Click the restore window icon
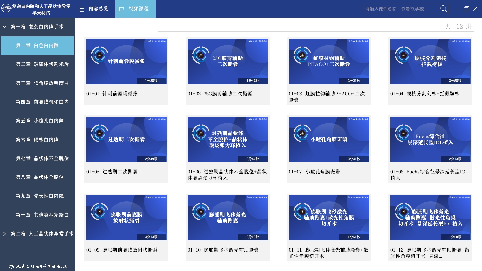482x271 pixels. tap(466, 9)
